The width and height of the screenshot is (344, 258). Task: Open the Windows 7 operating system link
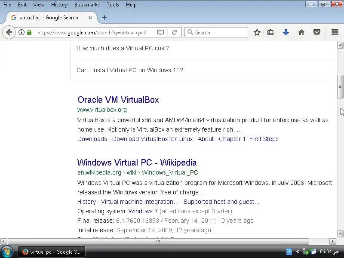click(x=143, y=211)
